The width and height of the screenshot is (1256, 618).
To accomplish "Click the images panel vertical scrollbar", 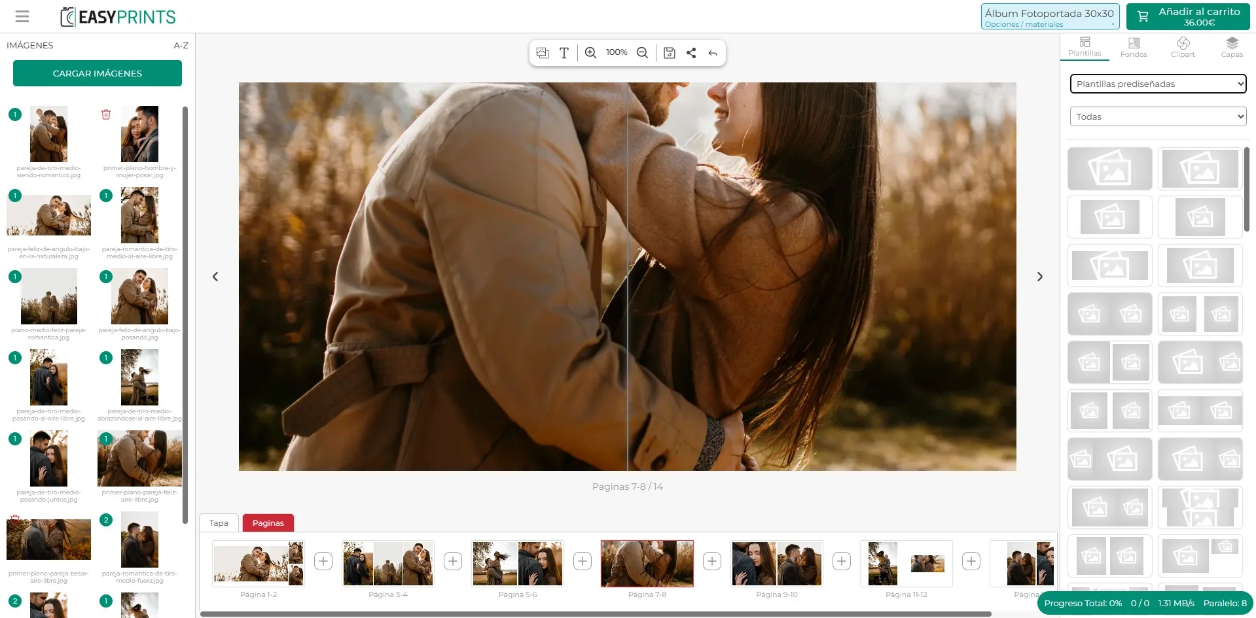I will click(x=185, y=314).
